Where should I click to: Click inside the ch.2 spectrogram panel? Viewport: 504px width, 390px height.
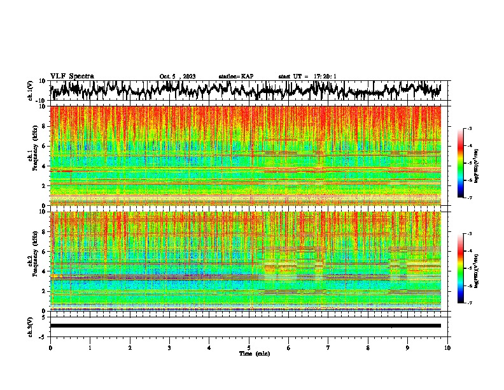click(x=245, y=261)
